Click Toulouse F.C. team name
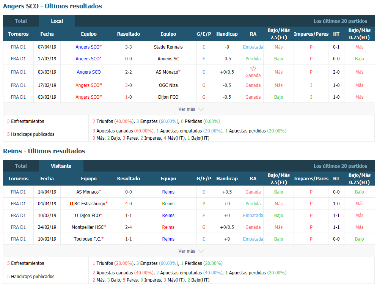The image size is (377, 285). tap(88, 239)
